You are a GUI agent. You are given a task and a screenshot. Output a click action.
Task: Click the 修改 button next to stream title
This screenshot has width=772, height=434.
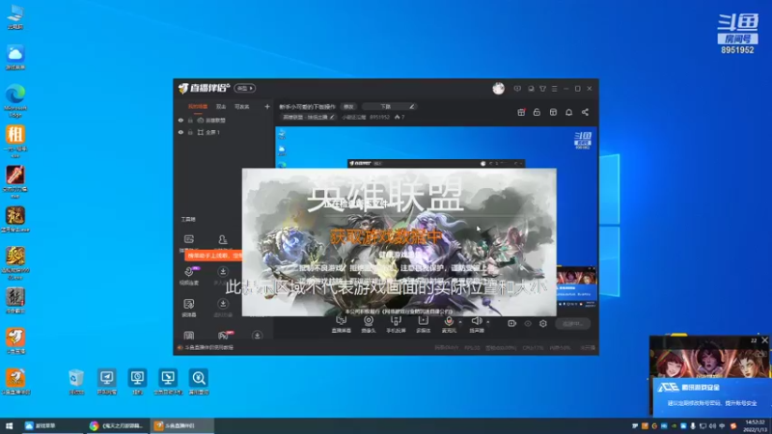[x=348, y=106]
